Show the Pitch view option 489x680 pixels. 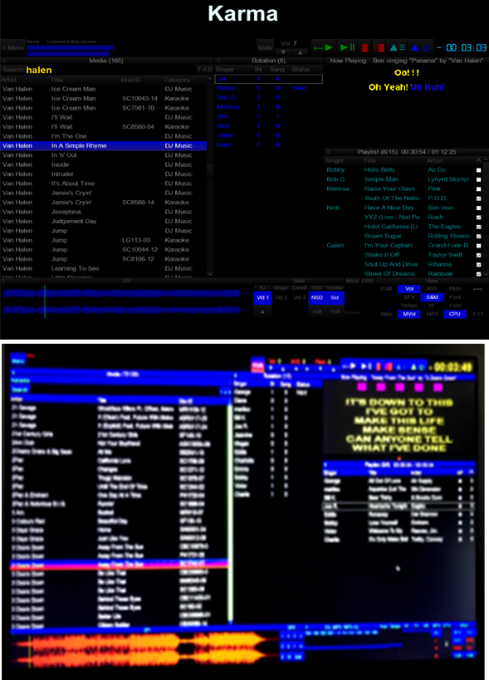(x=454, y=288)
